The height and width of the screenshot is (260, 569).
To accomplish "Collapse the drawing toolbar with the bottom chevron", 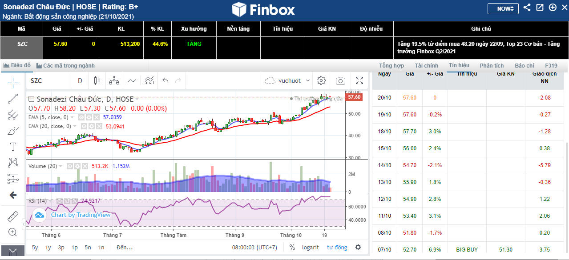I will click(x=12, y=252).
